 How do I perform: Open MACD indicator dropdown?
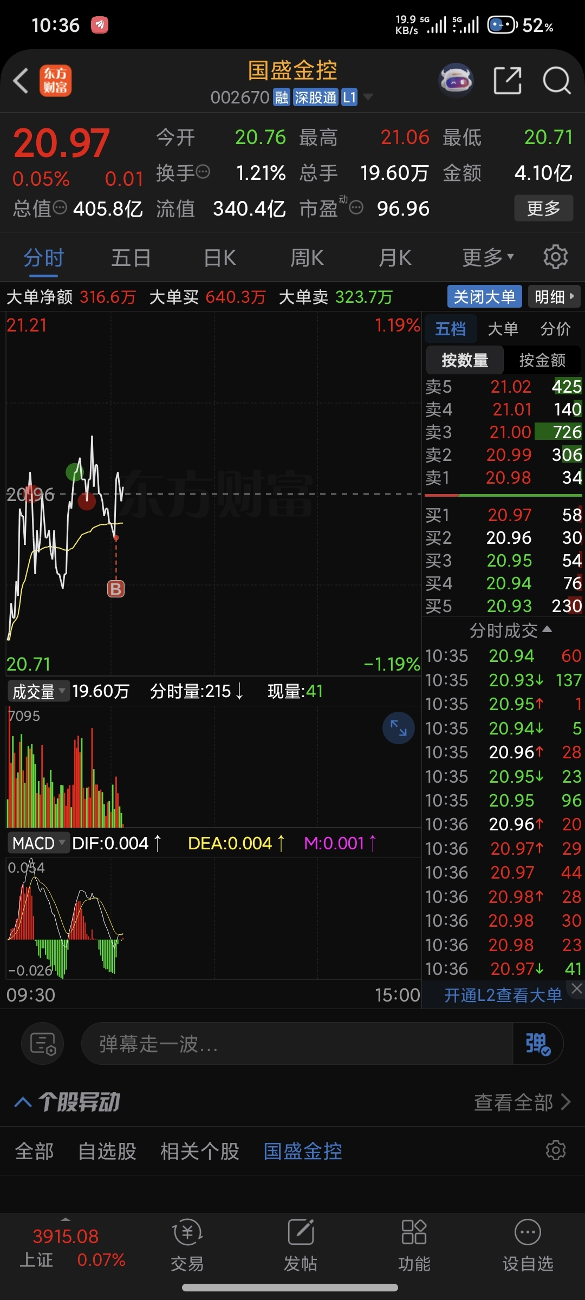[38, 843]
